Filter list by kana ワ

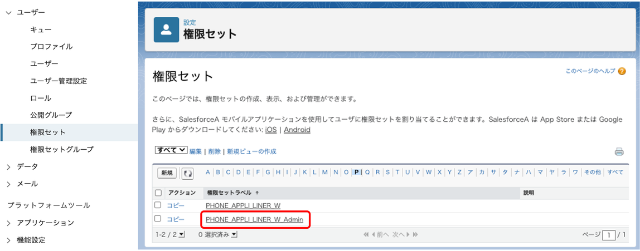coord(575,173)
